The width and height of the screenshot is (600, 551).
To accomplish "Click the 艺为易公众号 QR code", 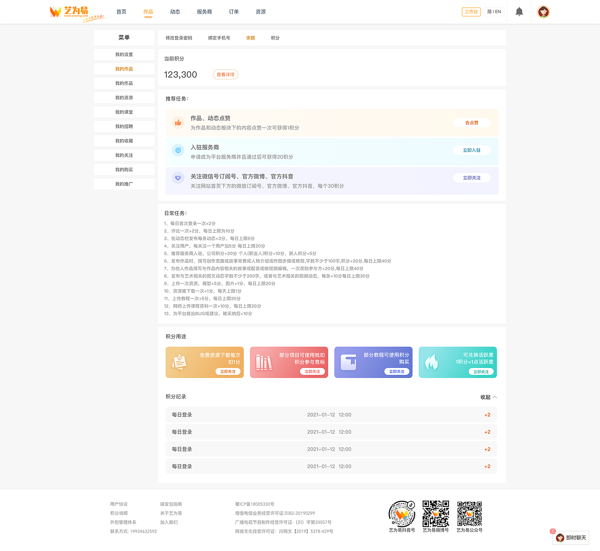I will (x=470, y=513).
